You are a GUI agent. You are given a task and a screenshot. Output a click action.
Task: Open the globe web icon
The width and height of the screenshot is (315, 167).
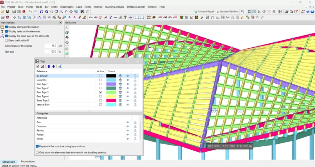[312, 12]
